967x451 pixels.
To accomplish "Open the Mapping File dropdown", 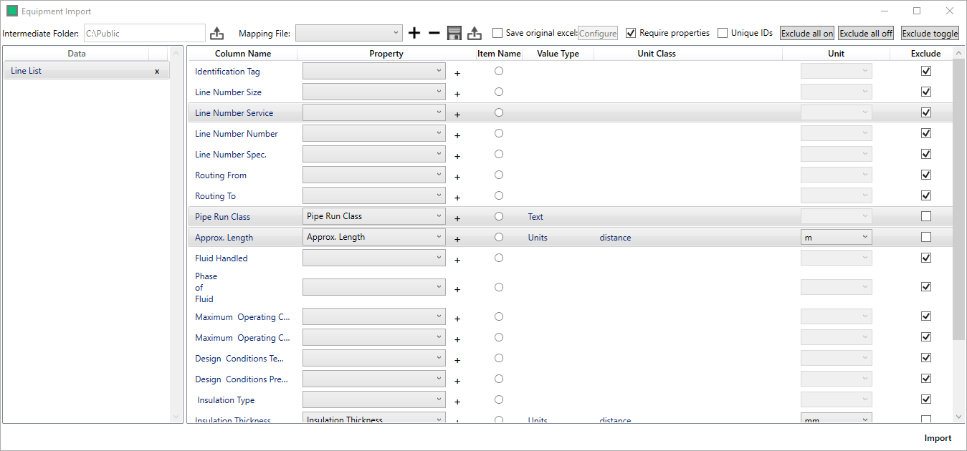I will point(349,33).
